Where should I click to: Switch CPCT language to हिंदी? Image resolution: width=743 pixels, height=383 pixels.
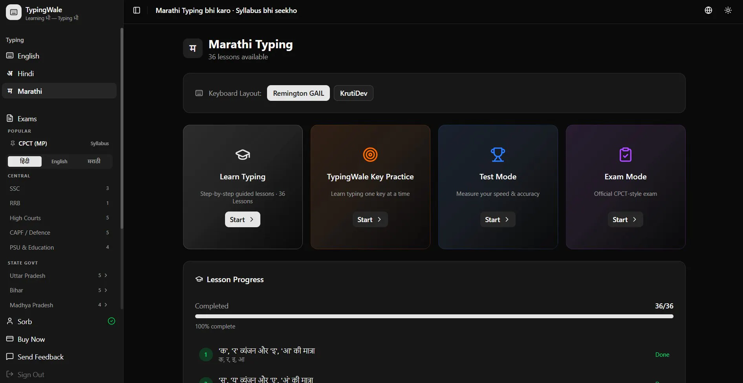coord(25,161)
